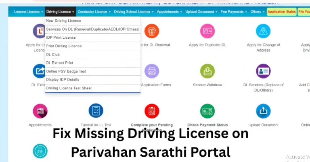Click the green Check Payment Status icon
The width and height of the screenshot is (310, 162).
click(207, 111)
